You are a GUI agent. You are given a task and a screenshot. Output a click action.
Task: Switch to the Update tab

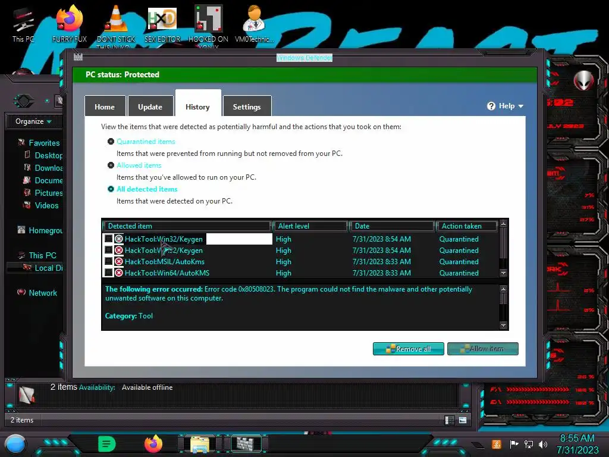point(150,107)
